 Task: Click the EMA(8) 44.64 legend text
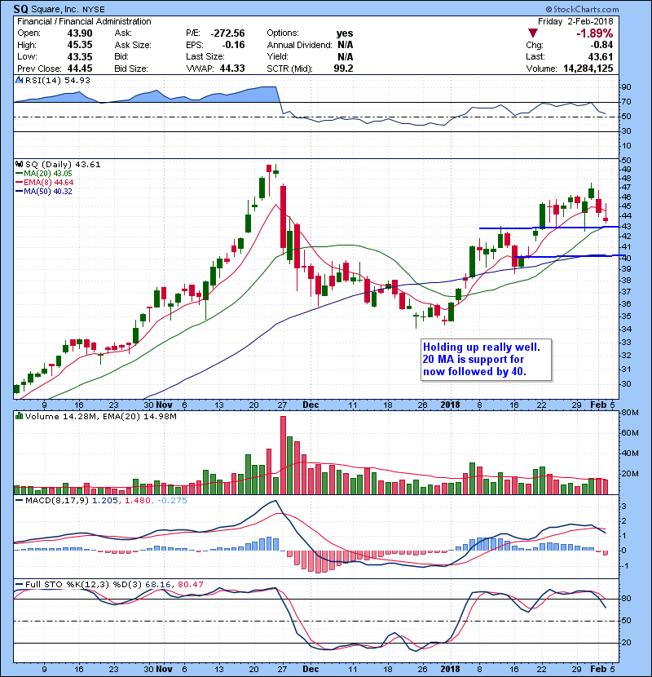point(49,183)
